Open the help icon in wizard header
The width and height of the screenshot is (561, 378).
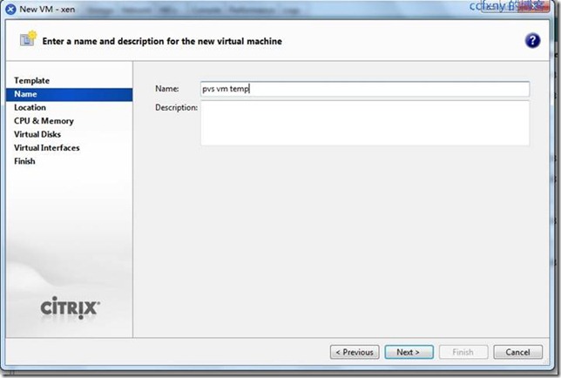point(532,41)
